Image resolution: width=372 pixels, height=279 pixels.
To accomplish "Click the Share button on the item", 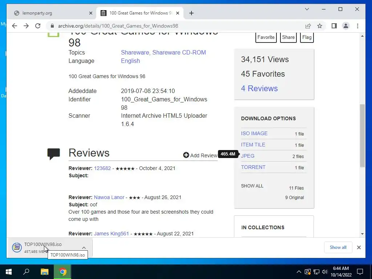I will pyautogui.click(x=288, y=37).
